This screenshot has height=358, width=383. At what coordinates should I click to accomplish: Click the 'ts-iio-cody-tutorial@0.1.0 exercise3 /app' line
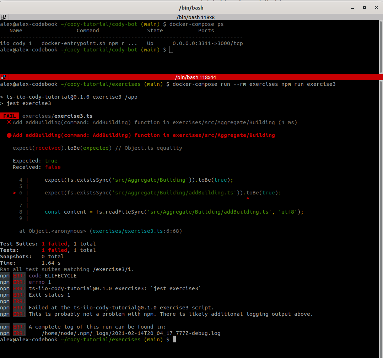[x=72, y=97]
